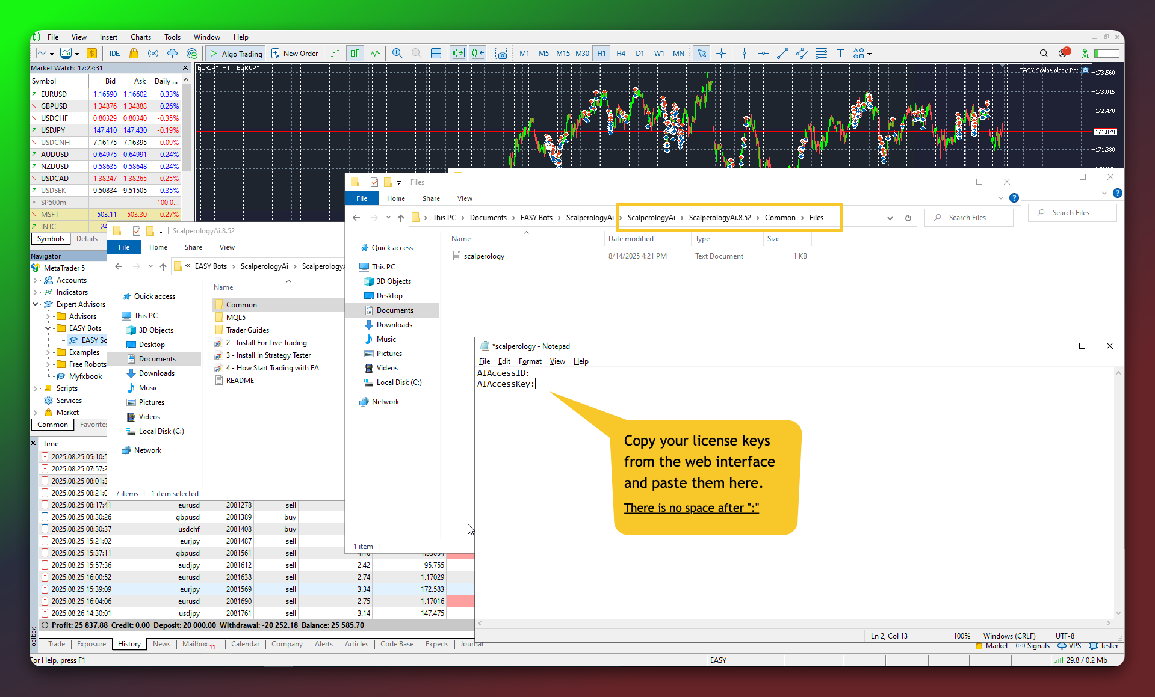This screenshot has height=697, width=1155.
Task: Open the tile windows grid icon
Action: [x=436, y=54]
